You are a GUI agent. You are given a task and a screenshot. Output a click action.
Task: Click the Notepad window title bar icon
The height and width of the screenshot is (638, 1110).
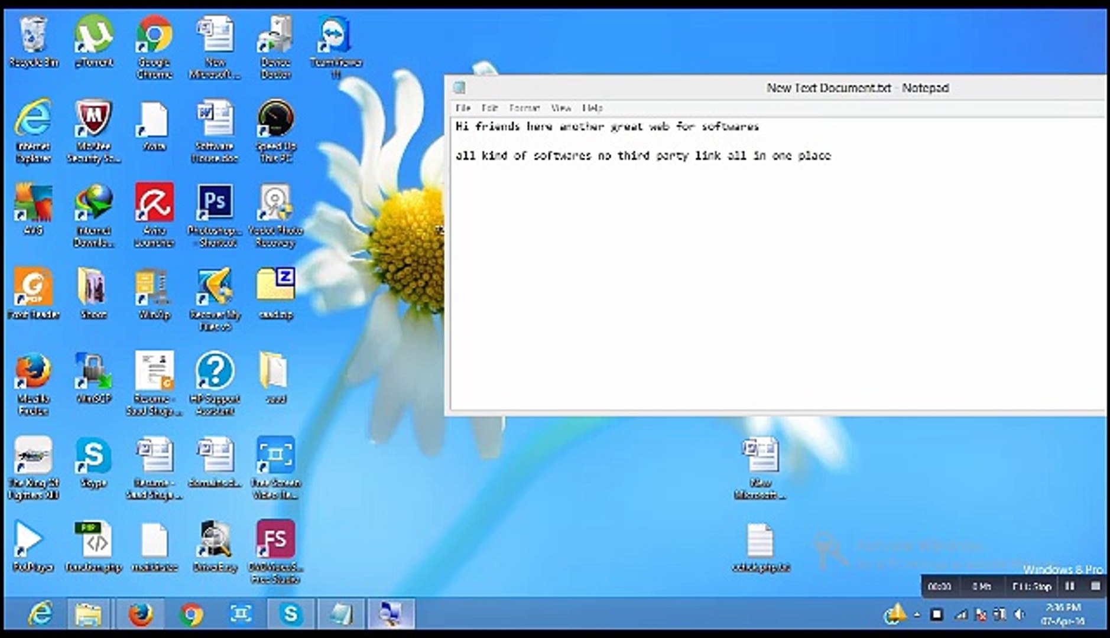pos(459,88)
